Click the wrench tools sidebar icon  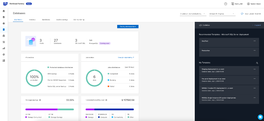(x=4, y=42)
